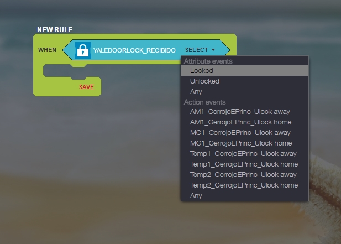The width and height of the screenshot is (341, 244).
Task: Open the SELECT event dropdown
Action: pyautogui.click(x=200, y=50)
